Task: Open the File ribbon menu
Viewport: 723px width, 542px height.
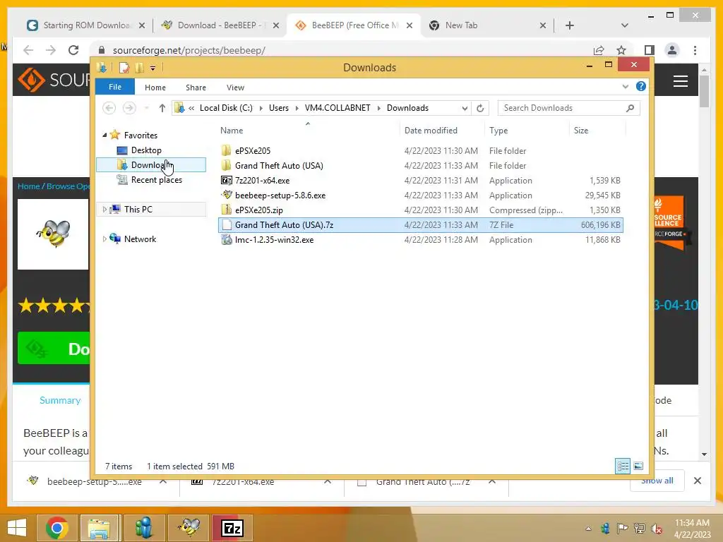Action: pyautogui.click(x=115, y=87)
